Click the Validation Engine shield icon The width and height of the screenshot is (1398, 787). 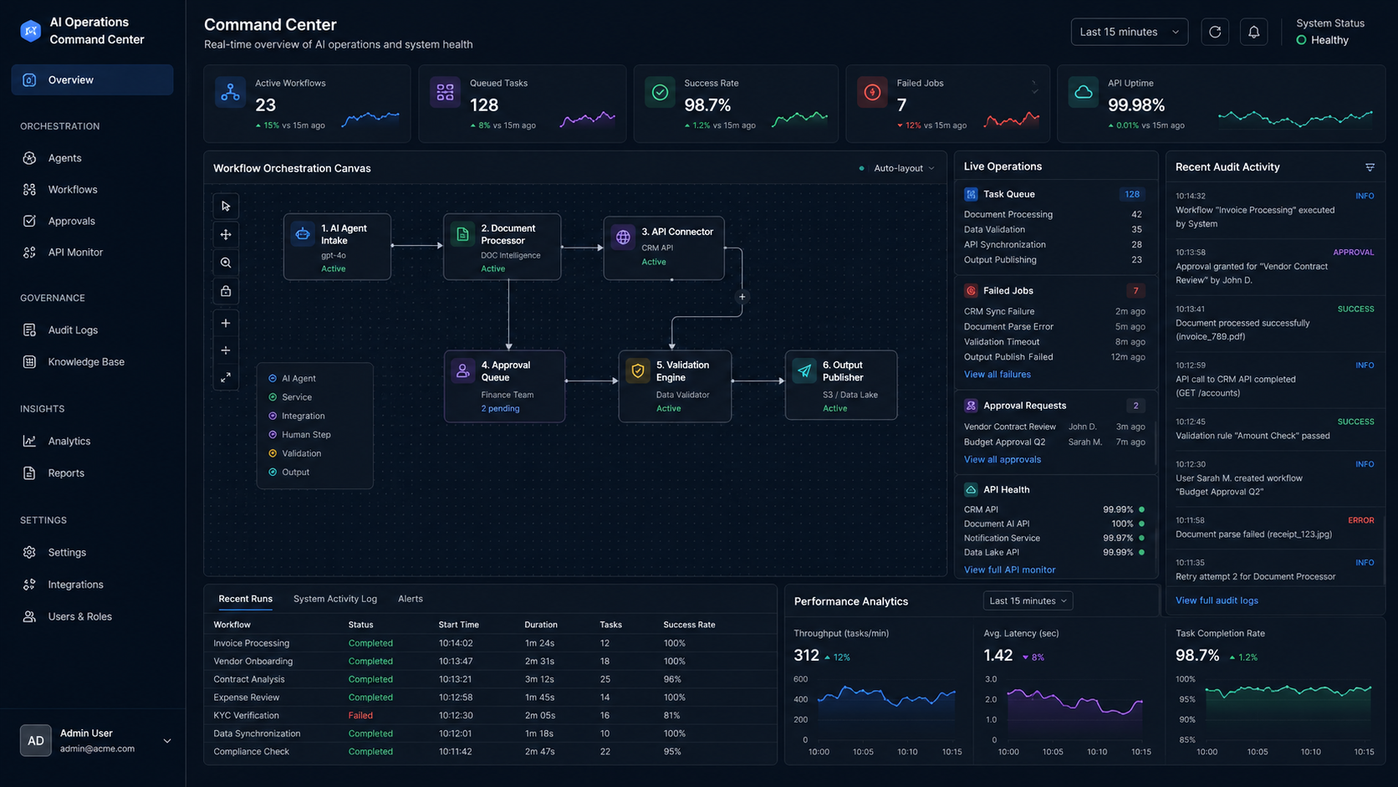click(638, 371)
